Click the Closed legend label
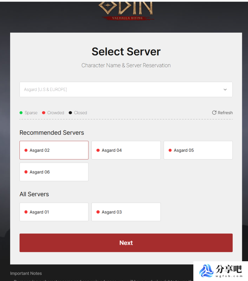The height and width of the screenshot is (281, 248). click(x=80, y=113)
